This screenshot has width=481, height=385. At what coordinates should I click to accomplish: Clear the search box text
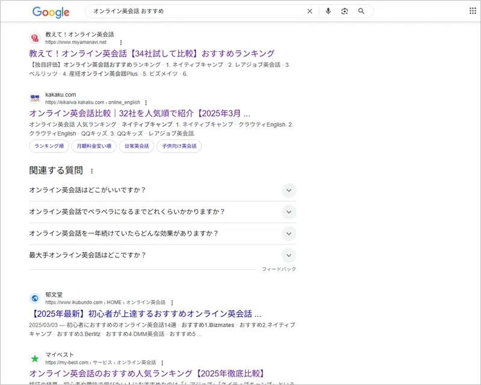[310, 11]
